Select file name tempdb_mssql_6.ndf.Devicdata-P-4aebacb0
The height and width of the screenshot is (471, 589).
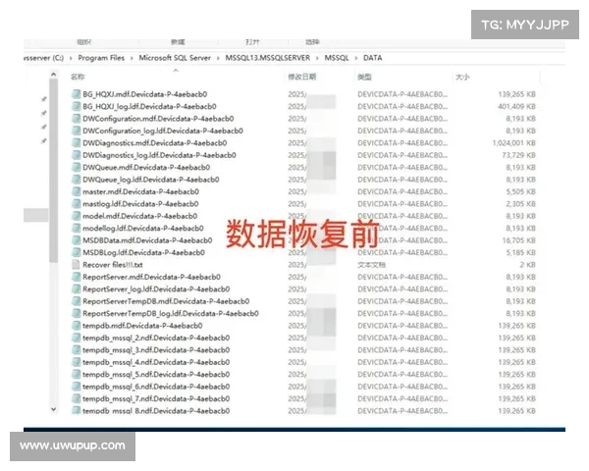coord(156,387)
